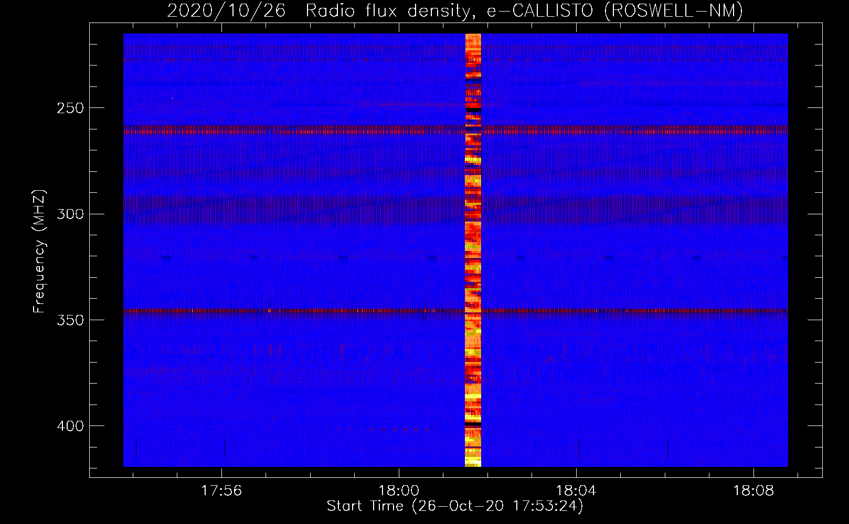Click the 'Frequency (MHZ)' y-axis label
This screenshot has width=849, height=524.
[x=39, y=252]
